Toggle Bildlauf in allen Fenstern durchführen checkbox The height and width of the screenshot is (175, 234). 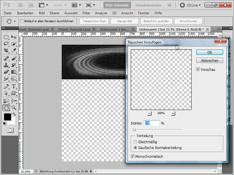tap(22, 21)
